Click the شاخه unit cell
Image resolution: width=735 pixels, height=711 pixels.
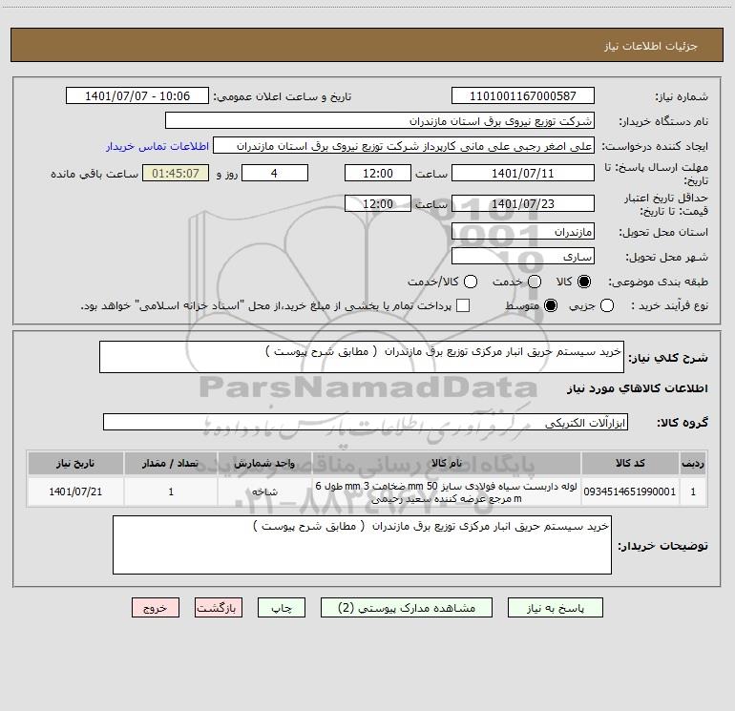point(264,491)
